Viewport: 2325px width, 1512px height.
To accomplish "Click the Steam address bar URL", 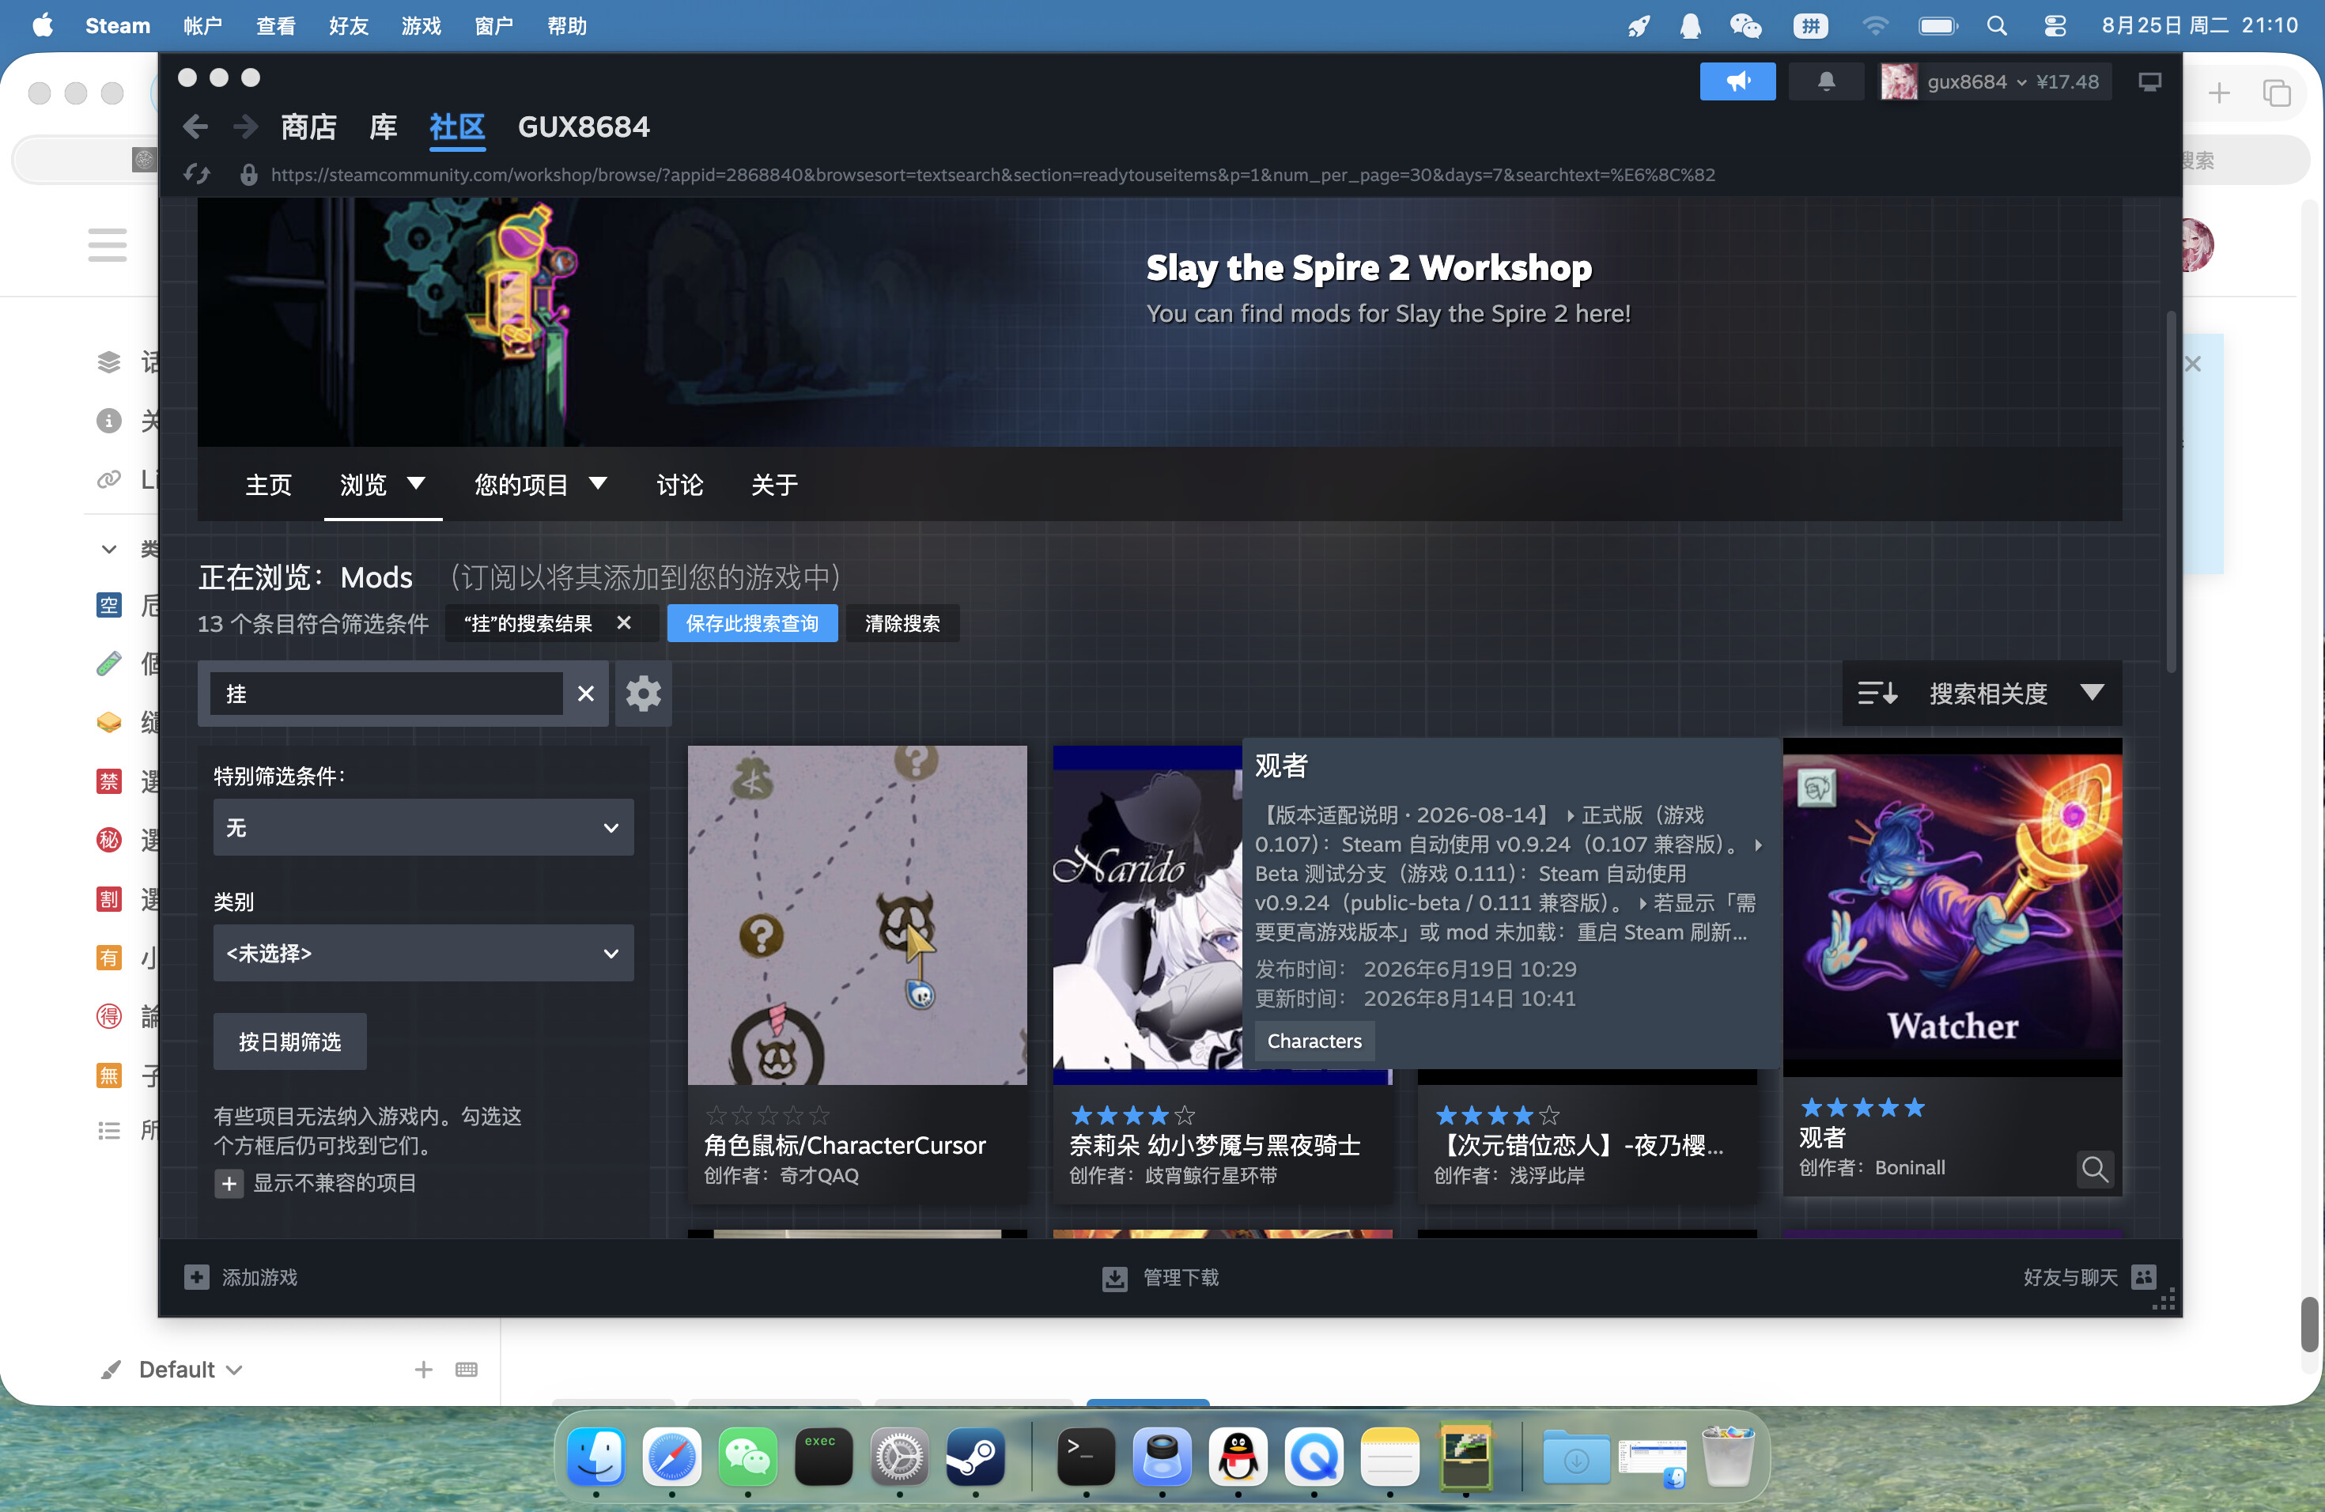I will point(992,175).
